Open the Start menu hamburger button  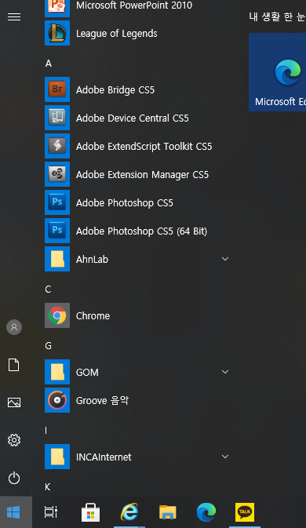pyautogui.click(x=14, y=16)
